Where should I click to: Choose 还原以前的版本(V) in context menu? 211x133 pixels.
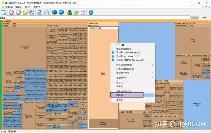pos(133,69)
